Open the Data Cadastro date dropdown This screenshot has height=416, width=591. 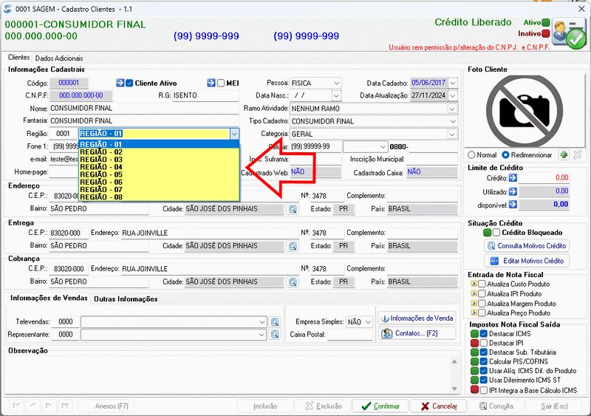(453, 83)
